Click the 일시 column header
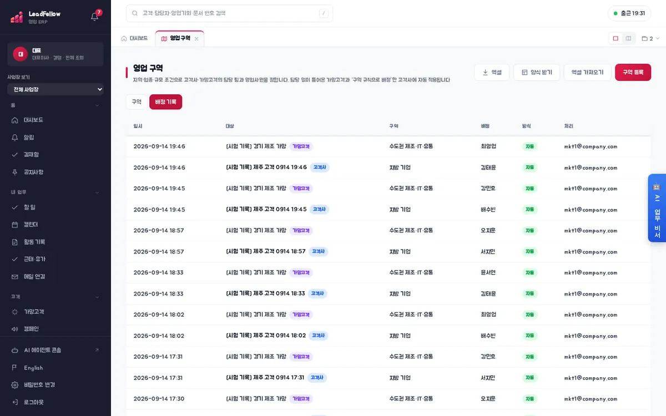Viewport: 666px width, 416px height. [138, 126]
